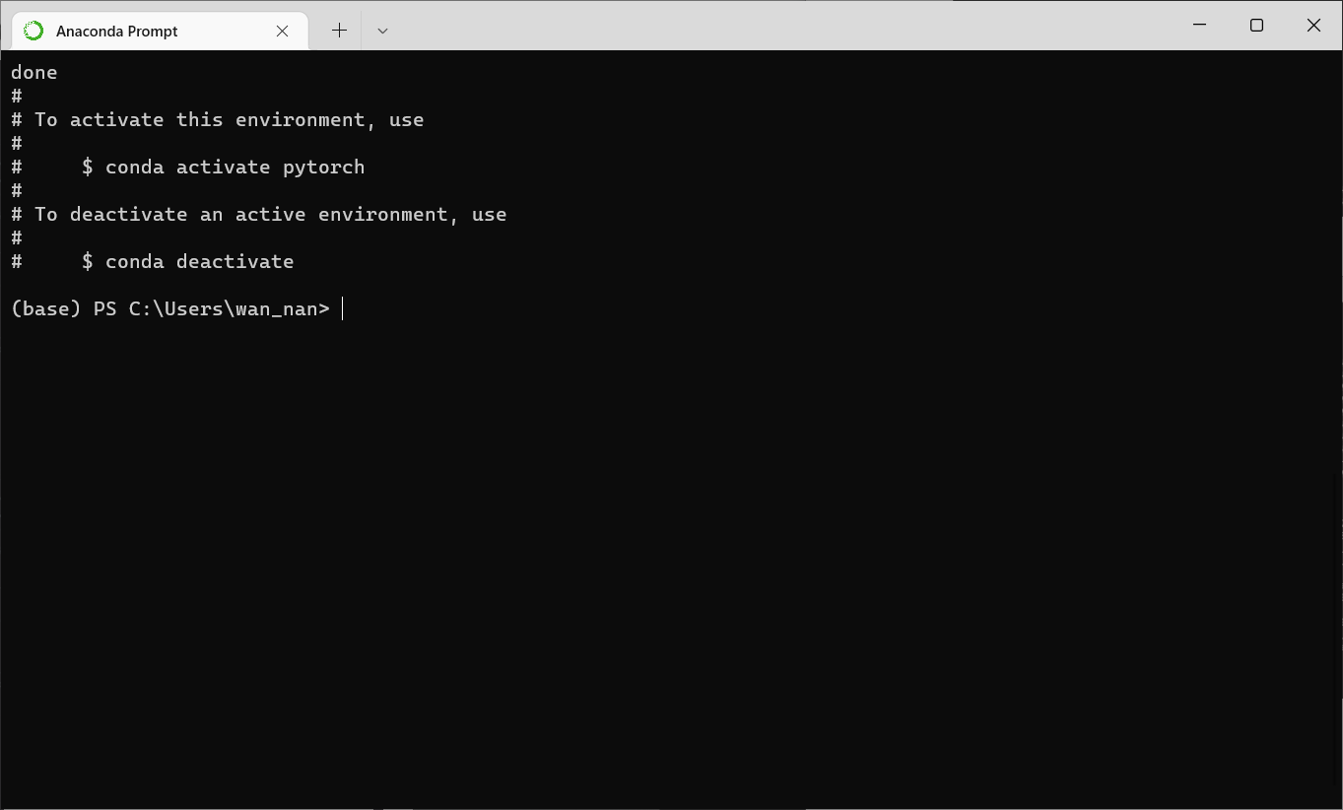Screen dimensions: 1343x810
Task: Expand the new tab profile dropdown chevron
Action: pos(382,31)
